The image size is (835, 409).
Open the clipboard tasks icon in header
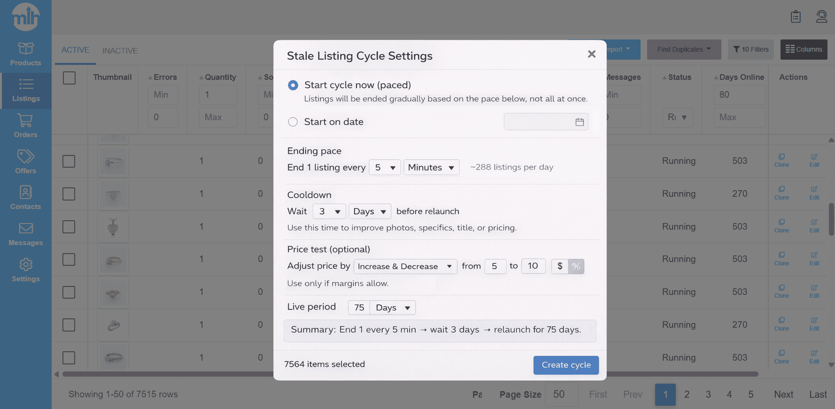point(796,16)
